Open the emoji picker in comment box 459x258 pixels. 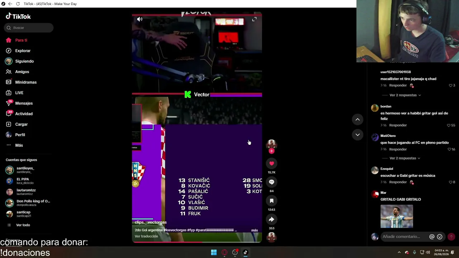[440, 236]
